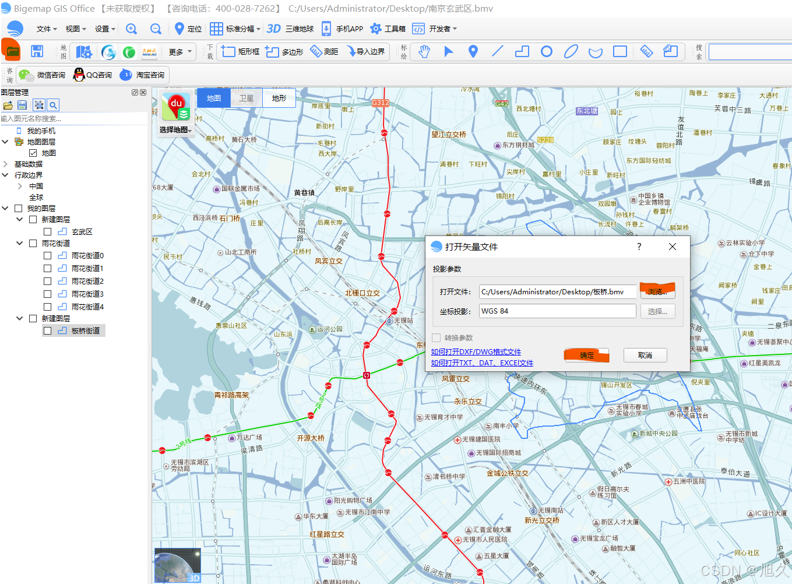Click the 3D globe thumbnail on map
Image resolution: width=792 pixels, height=584 pixels.
[177, 565]
